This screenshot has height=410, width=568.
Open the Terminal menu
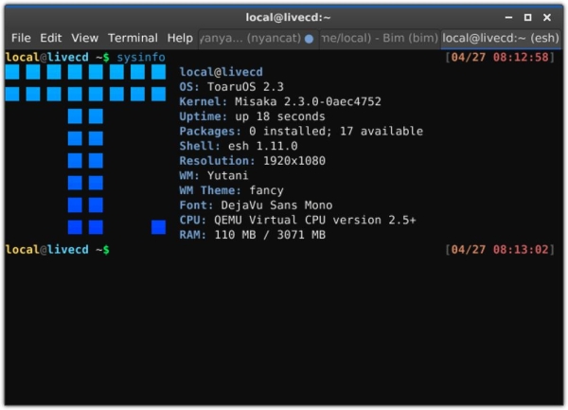click(133, 38)
